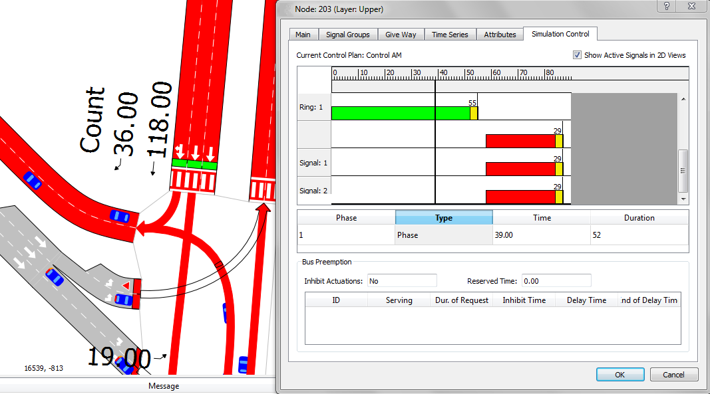Viewport: 710px width, 394px height.
Task: Open the Give Way tab
Action: click(401, 35)
